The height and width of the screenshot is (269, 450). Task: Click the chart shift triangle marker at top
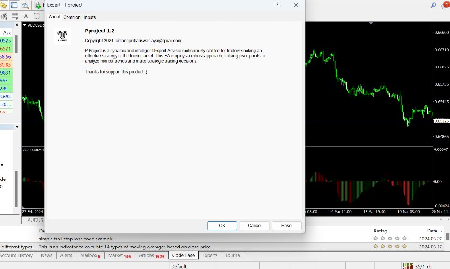[x=371, y=23]
